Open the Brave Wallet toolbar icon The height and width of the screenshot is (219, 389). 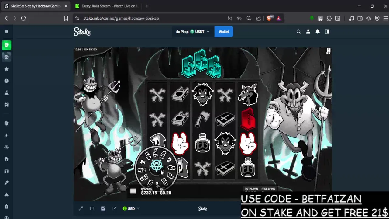pos(360,18)
